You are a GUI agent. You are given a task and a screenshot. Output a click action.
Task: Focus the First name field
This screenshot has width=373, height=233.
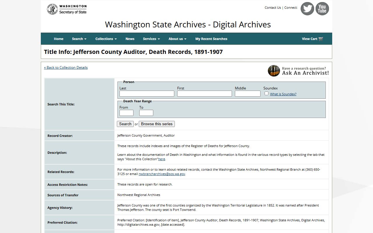pyautogui.click(x=205, y=93)
